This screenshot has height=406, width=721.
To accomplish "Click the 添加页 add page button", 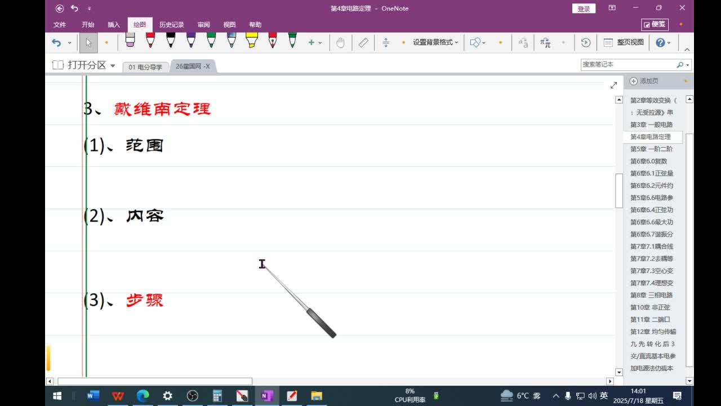I will [643, 81].
